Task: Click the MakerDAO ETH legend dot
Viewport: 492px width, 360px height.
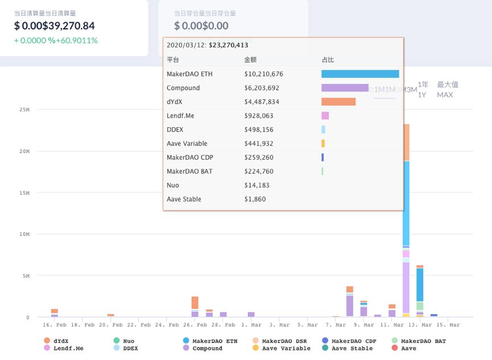Action: [x=186, y=341]
